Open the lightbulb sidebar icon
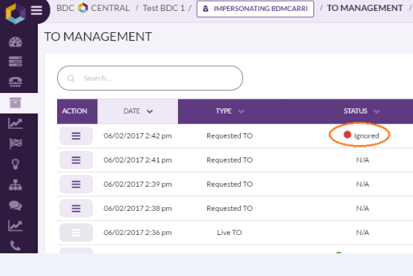Image resolution: width=413 pixels, height=276 pixels. 15,164
